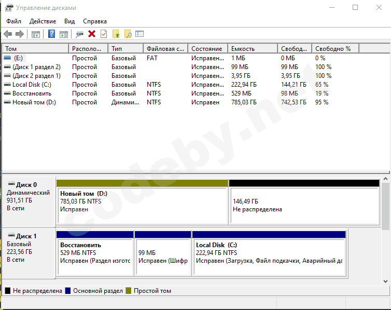
Task: Click the red X delete icon
Action: 92,34
